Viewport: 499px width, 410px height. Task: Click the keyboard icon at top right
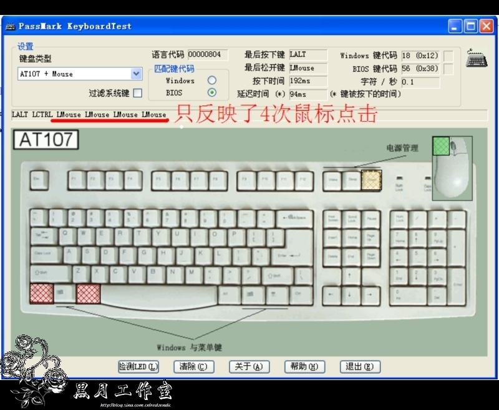click(477, 58)
